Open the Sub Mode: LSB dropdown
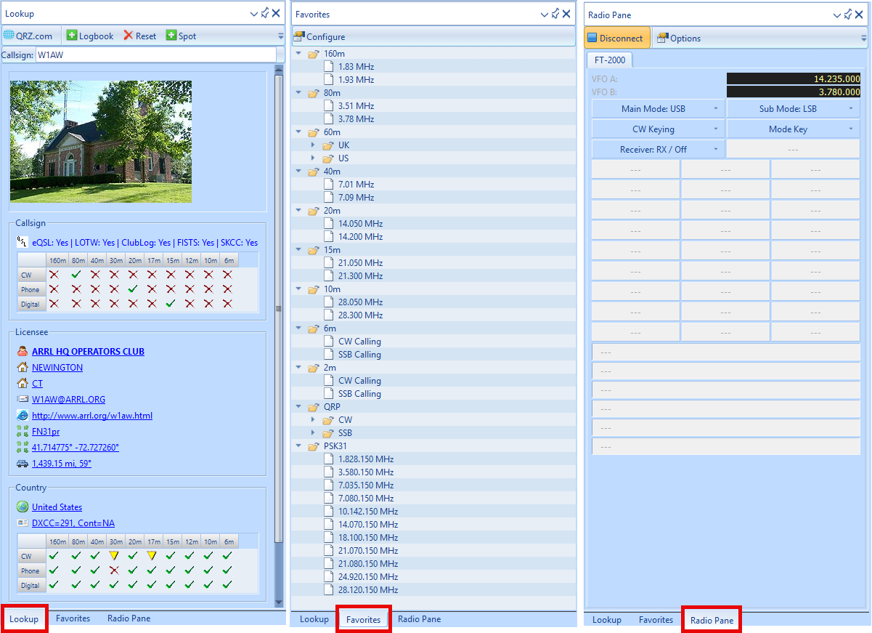 [793, 108]
